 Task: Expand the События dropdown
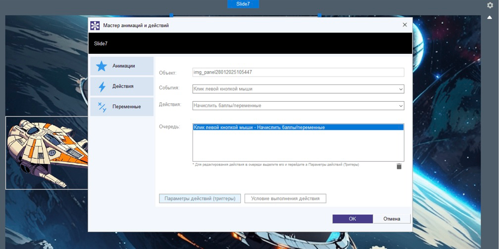click(400, 89)
